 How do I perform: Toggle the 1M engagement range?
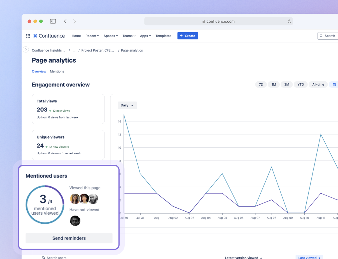(x=274, y=84)
